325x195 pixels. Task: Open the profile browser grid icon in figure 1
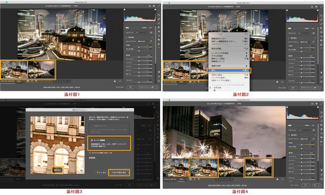tap(151, 33)
